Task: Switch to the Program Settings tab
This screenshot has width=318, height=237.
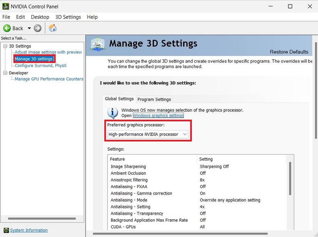Action: click(x=154, y=99)
